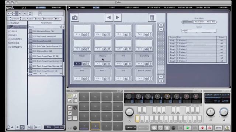Select the velocity ramp mode icon
The width and height of the screenshot is (236, 132).
click(x=70, y=101)
